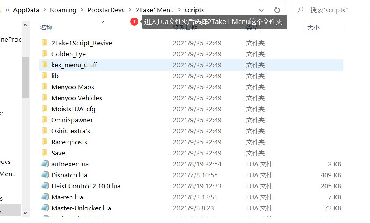Click the autoexec.lua file icon
Screen dimensions: 370x223
pyautogui.click(x=45, y=164)
